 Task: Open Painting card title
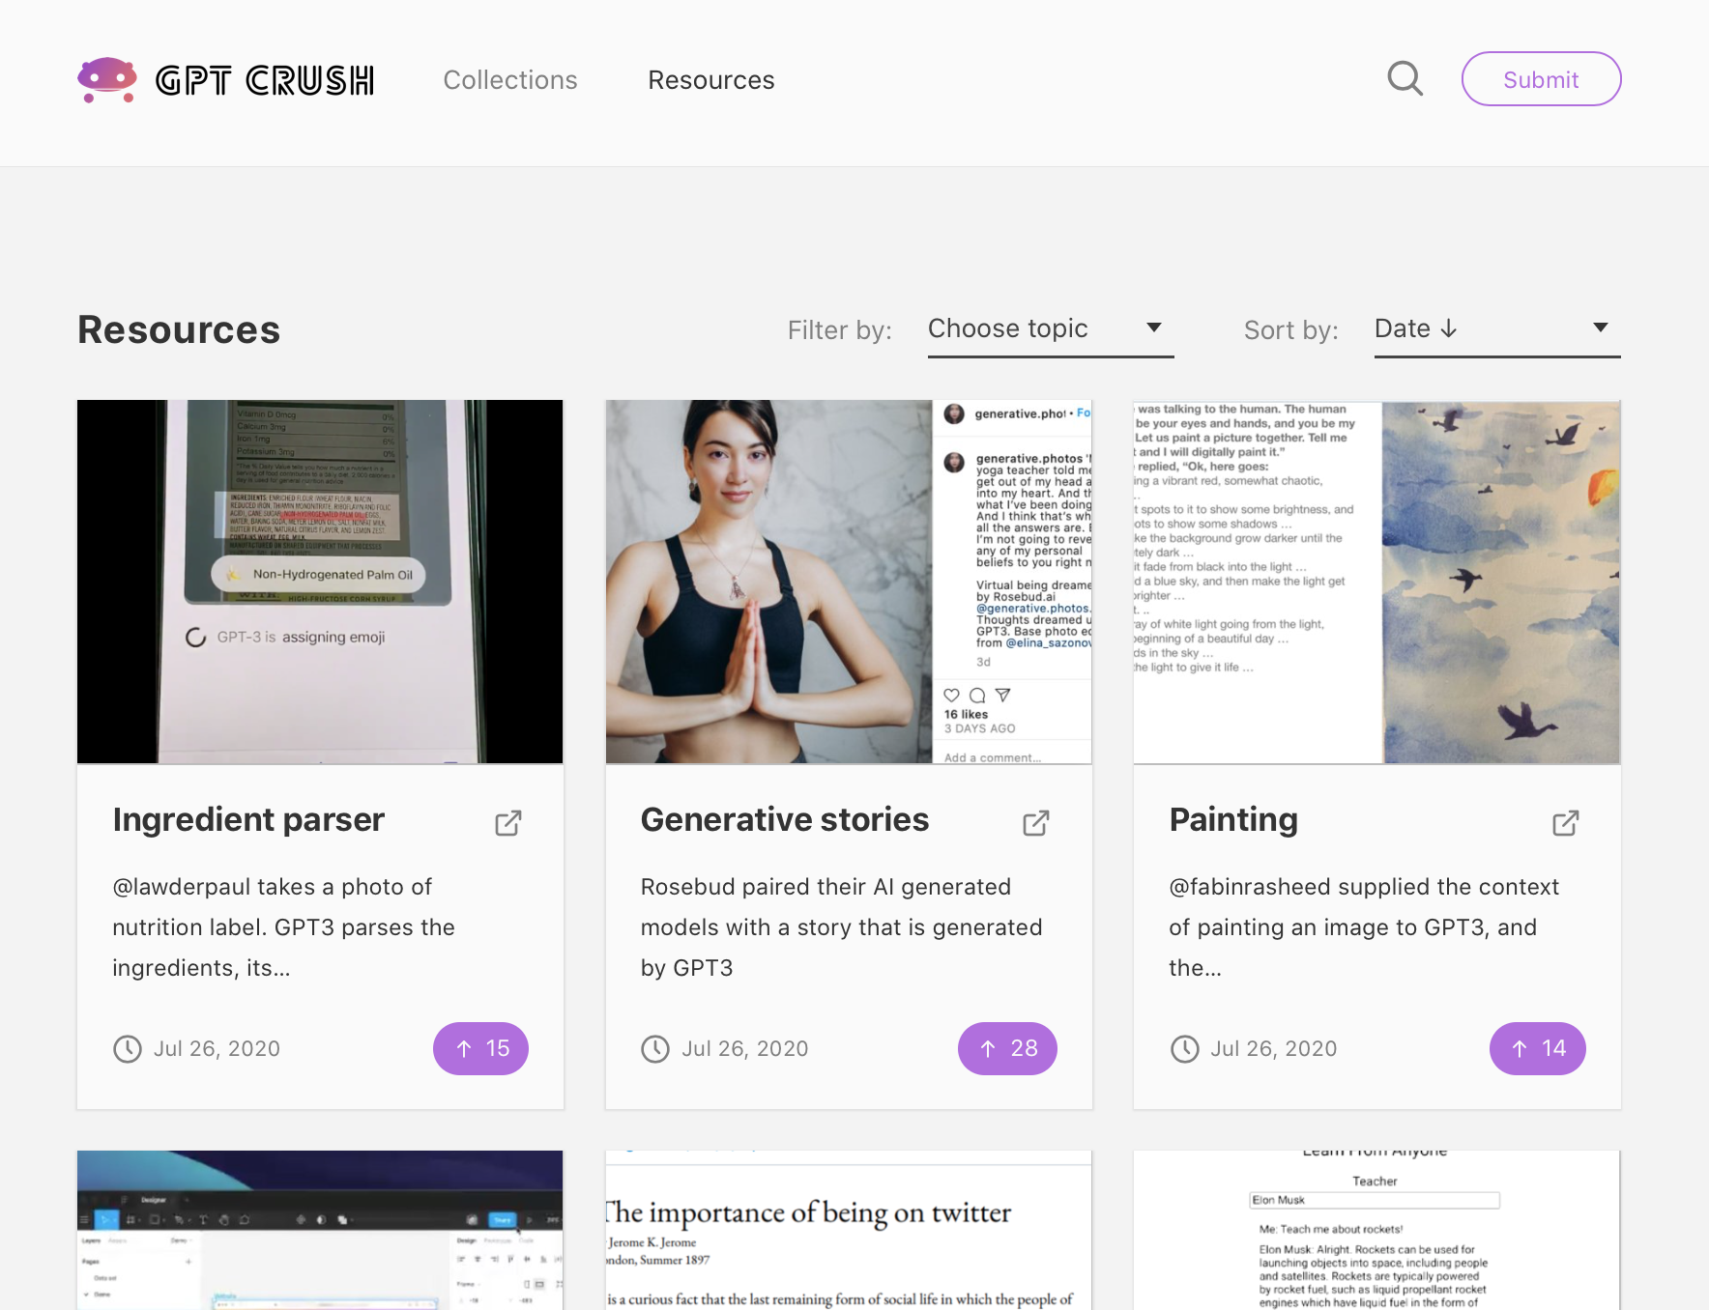click(1233, 819)
